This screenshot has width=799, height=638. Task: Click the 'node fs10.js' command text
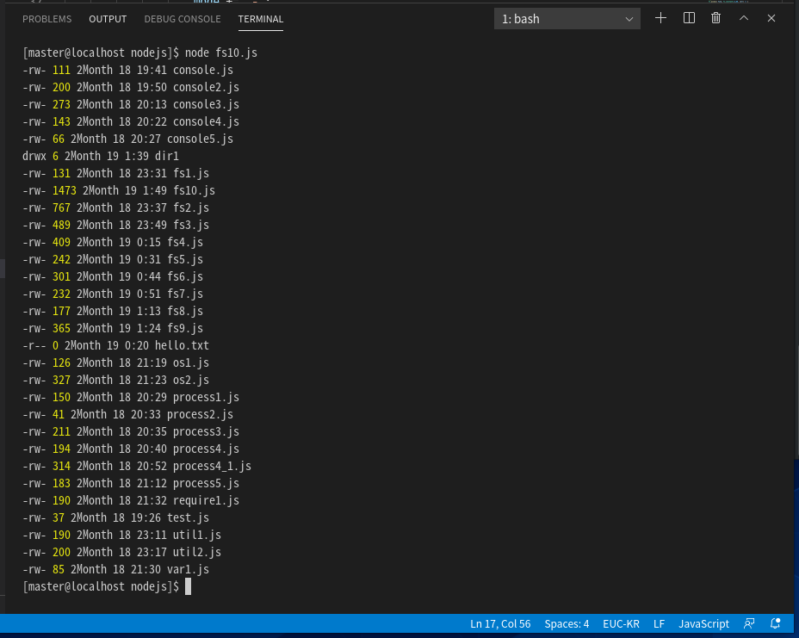221,53
